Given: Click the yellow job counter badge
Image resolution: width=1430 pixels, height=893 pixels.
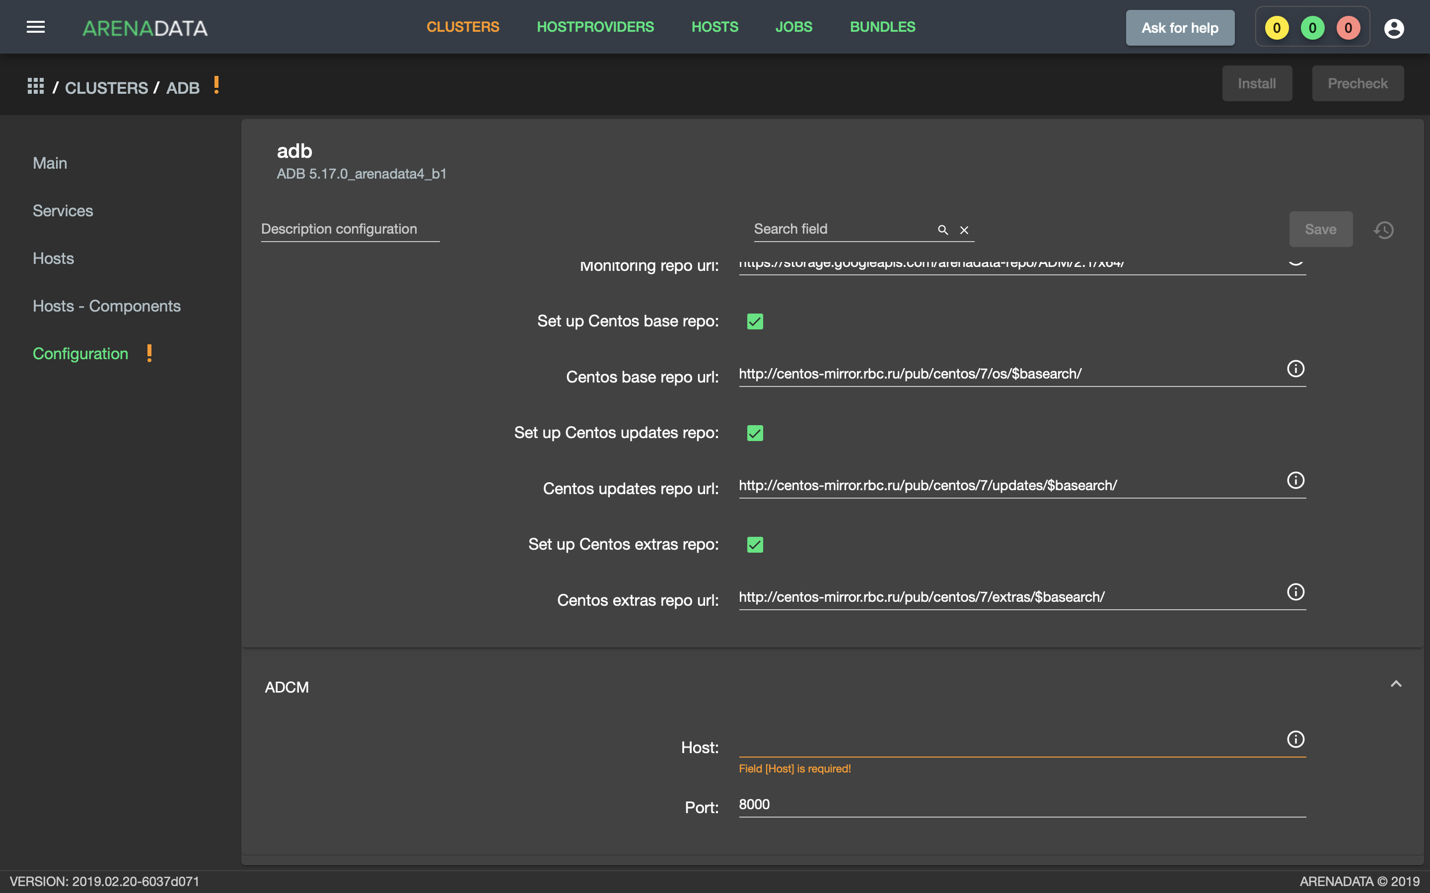Looking at the screenshot, I should (x=1277, y=28).
